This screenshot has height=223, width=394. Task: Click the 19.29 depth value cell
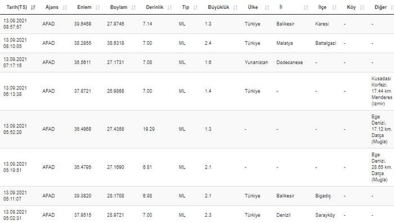pyautogui.click(x=149, y=129)
